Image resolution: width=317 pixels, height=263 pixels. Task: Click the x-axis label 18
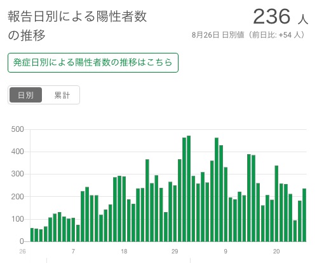(x=124, y=252)
